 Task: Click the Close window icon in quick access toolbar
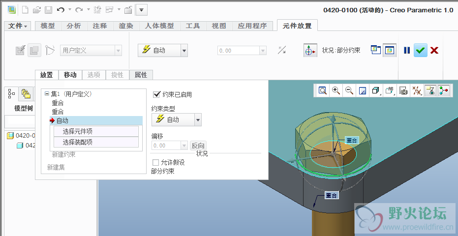coord(128,10)
